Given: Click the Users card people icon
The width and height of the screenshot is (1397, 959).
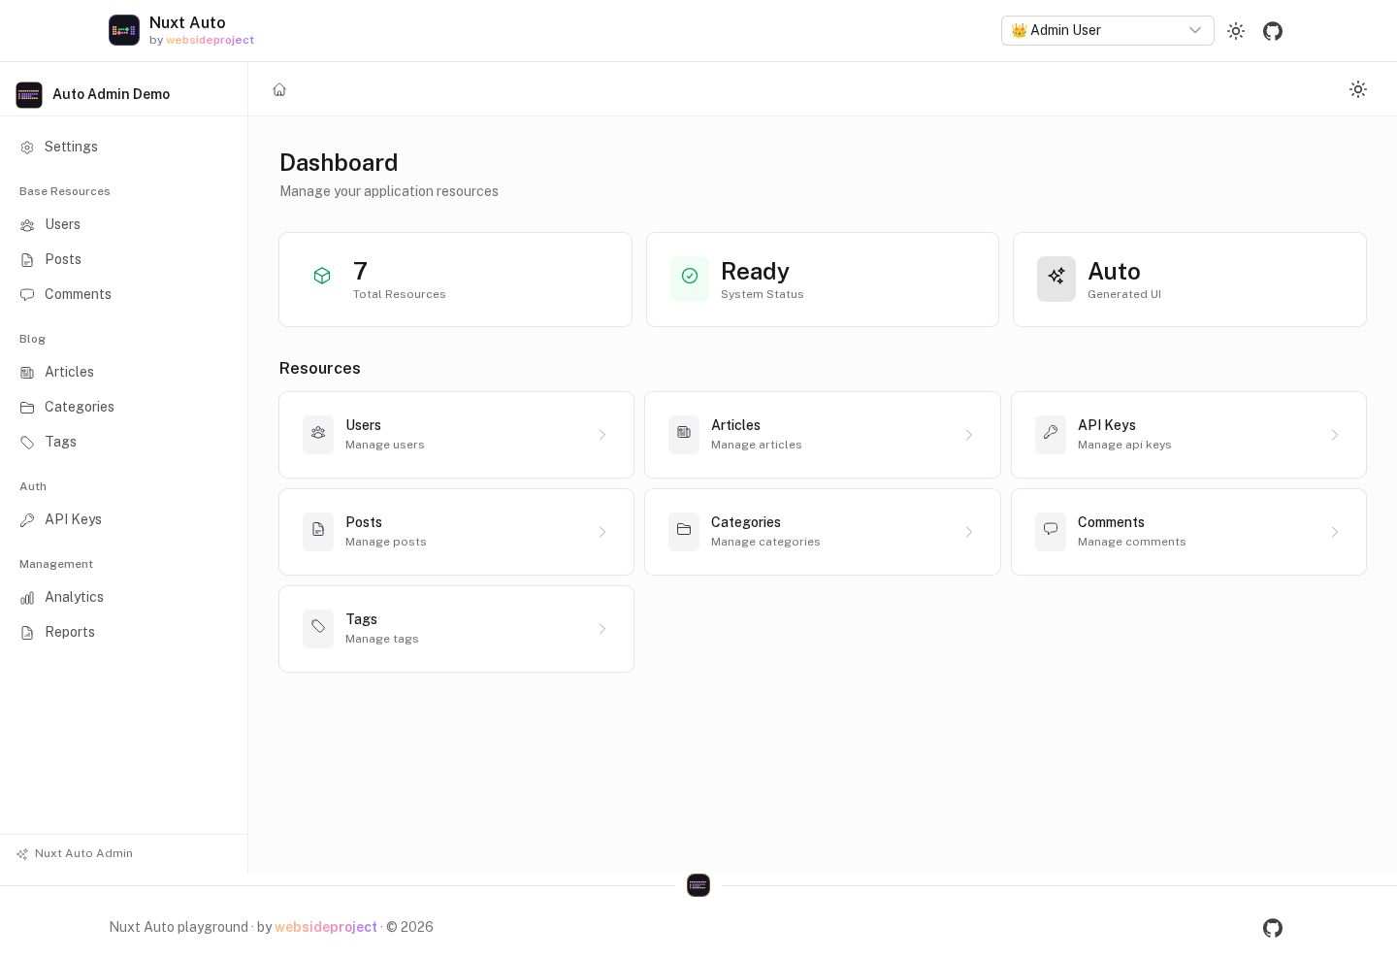Looking at the screenshot, I should click(318, 433).
